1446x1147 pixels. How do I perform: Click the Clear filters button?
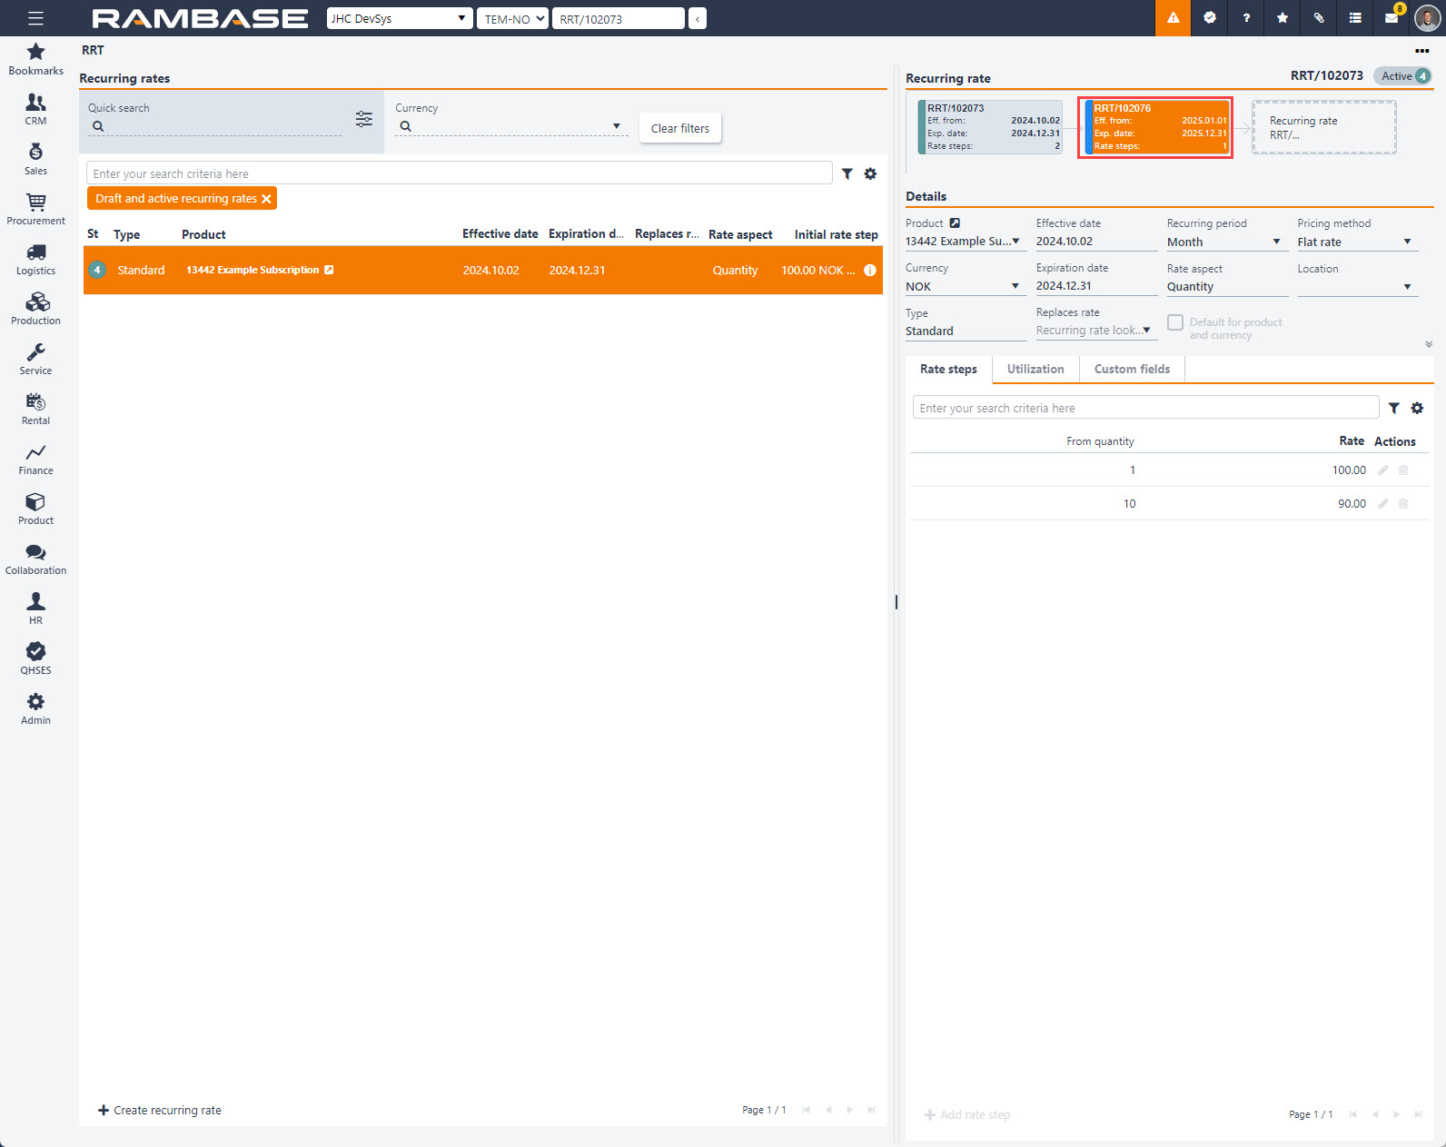[679, 128]
